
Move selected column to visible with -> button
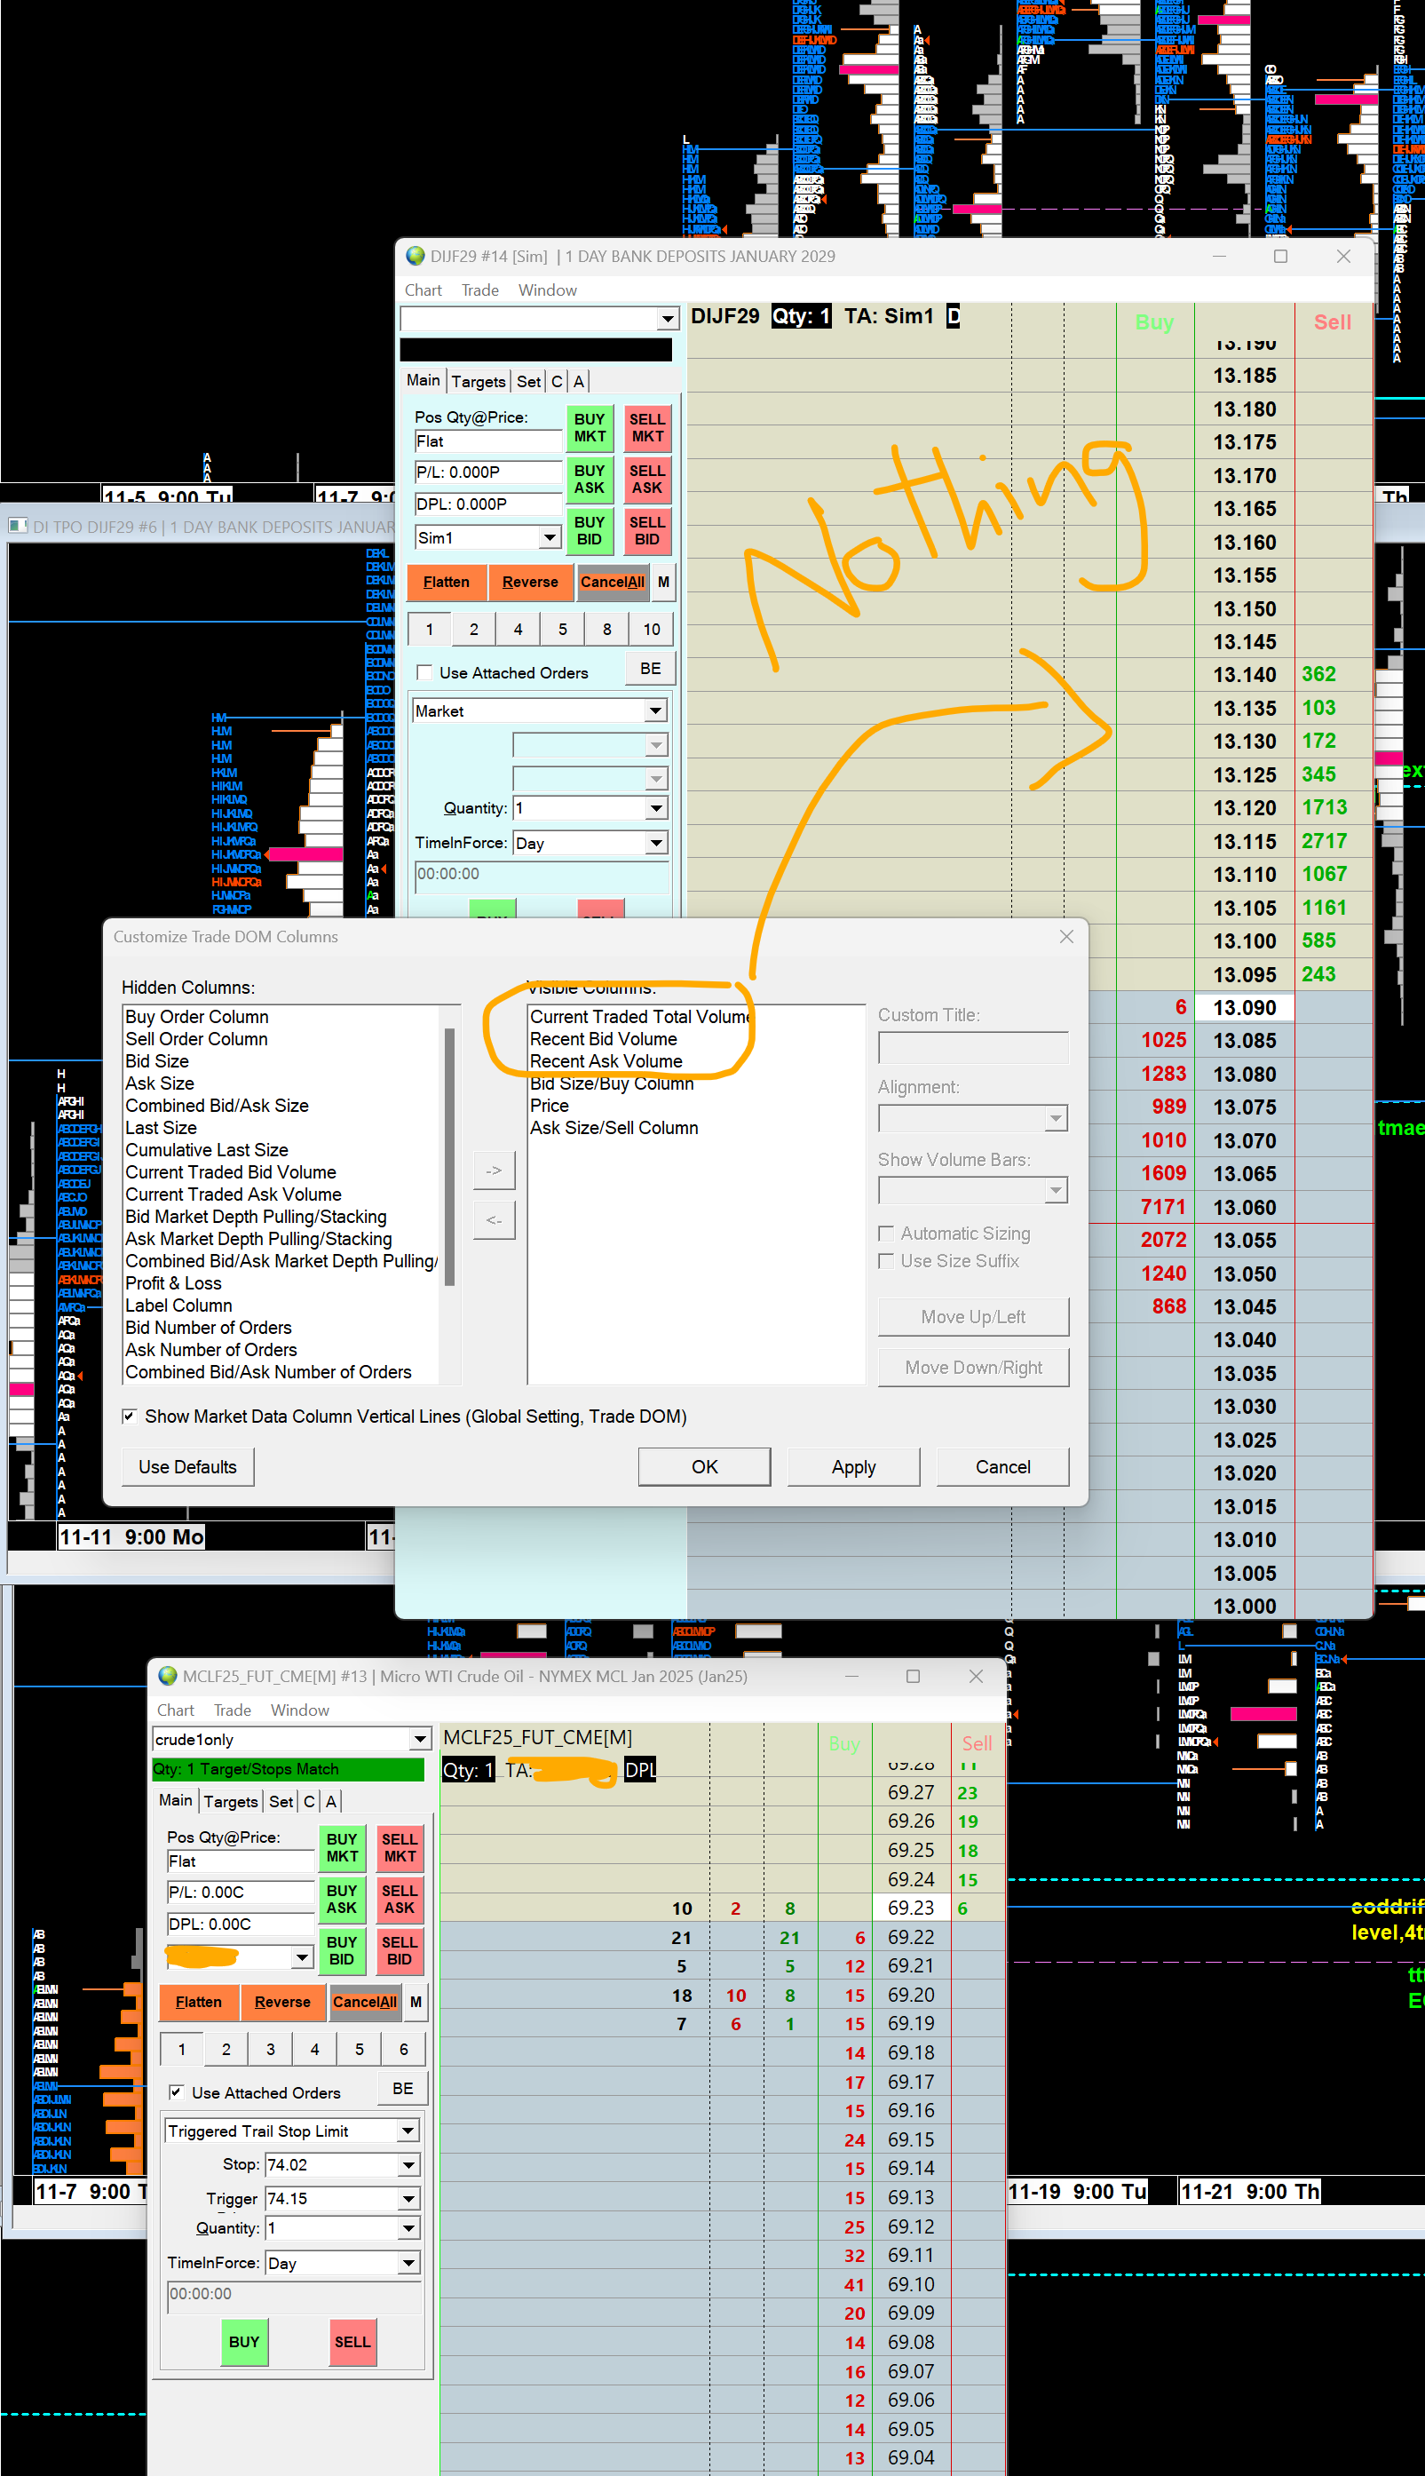coord(495,1171)
